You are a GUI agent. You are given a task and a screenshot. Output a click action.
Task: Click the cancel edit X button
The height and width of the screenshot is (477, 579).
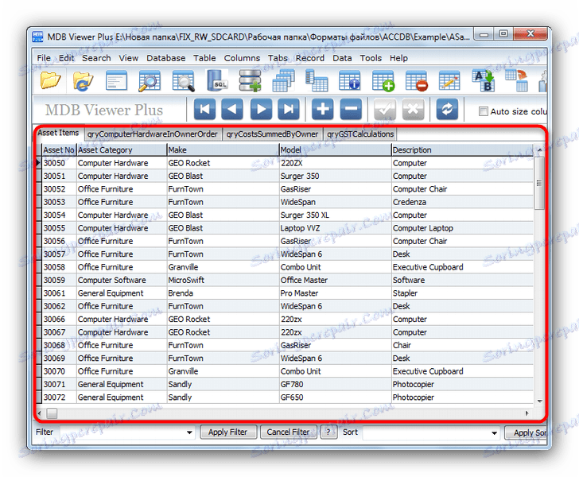(413, 109)
